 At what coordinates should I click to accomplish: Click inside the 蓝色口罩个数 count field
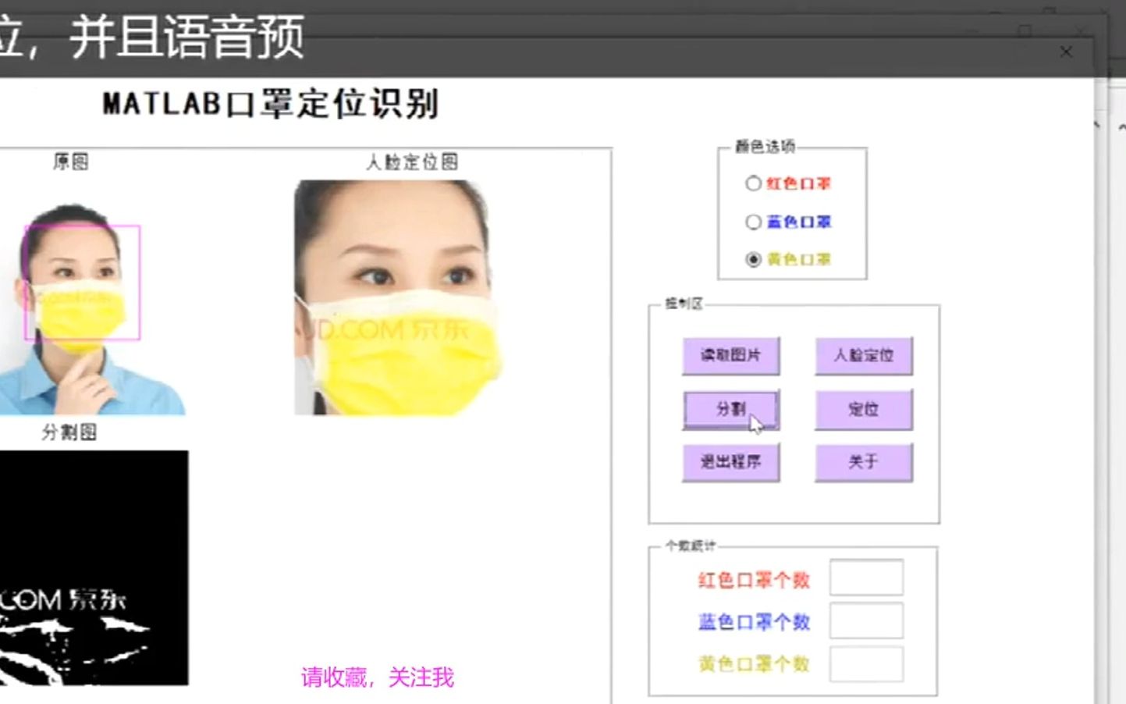coord(866,620)
